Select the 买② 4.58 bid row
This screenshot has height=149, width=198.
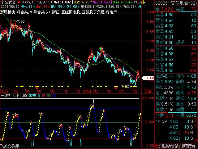click(176, 54)
